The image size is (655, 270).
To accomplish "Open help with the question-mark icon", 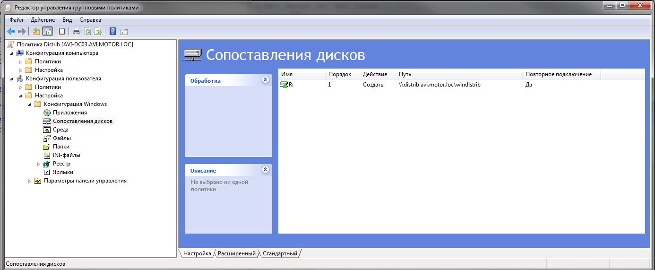I will [x=113, y=32].
